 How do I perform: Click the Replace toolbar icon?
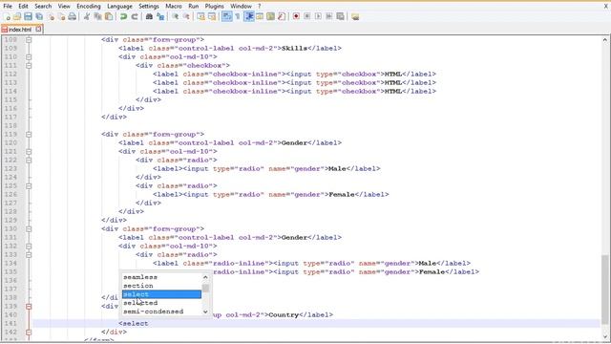pyautogui.click(x=160, y=17)
